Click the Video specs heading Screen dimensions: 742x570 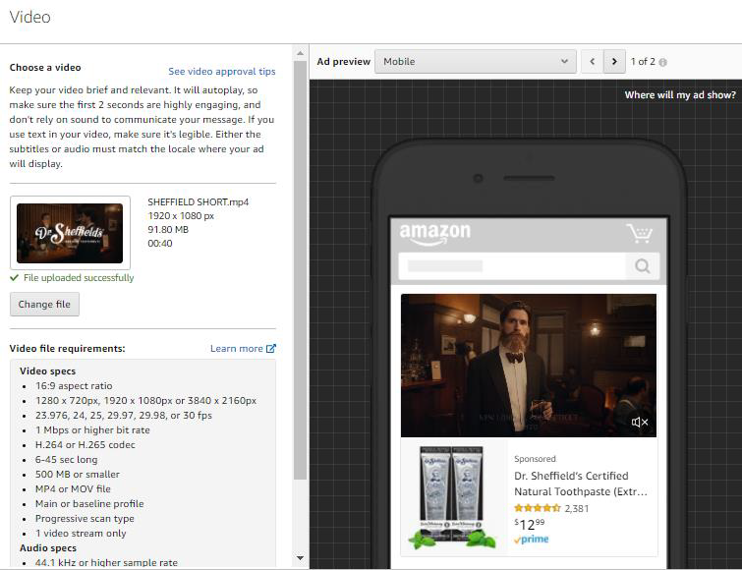(47, 370)
